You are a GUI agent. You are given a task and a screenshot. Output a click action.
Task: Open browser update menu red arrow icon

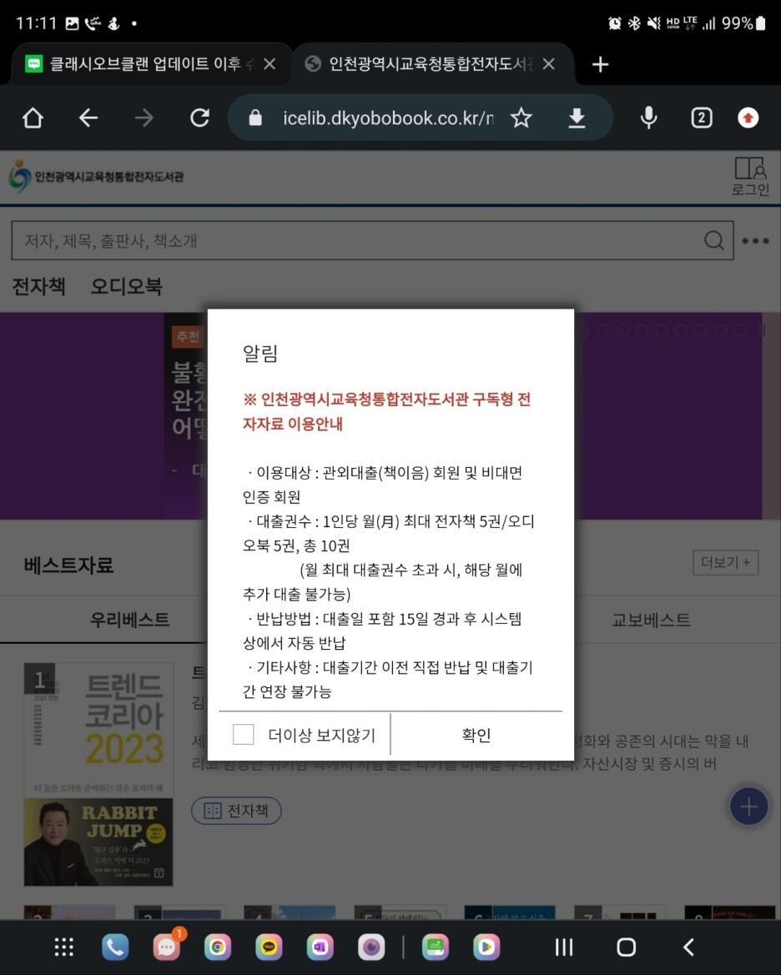748,118
